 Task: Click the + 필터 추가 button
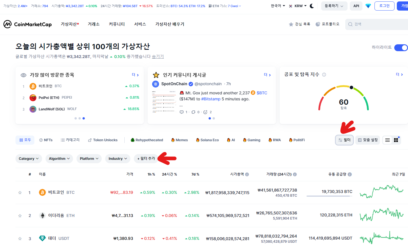[x=146, y=159]
